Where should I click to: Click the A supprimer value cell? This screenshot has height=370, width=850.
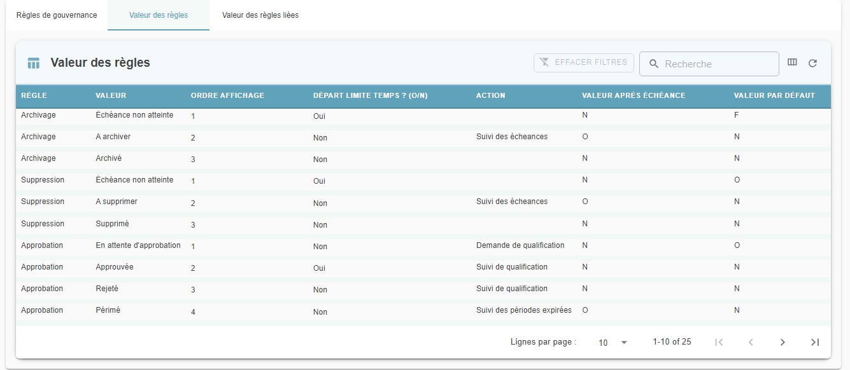[x=117, y=202]
